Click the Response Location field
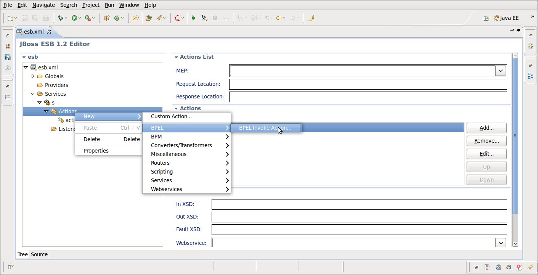 [368, 97]
